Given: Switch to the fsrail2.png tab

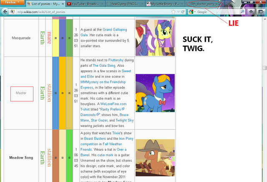Looking at the screenshot, I should (125, 4).
